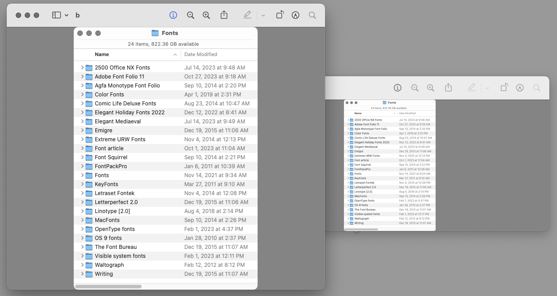Expand Emigre folder chevron in large list
This screenshot has height=296, width=557.
coord(82,130)
